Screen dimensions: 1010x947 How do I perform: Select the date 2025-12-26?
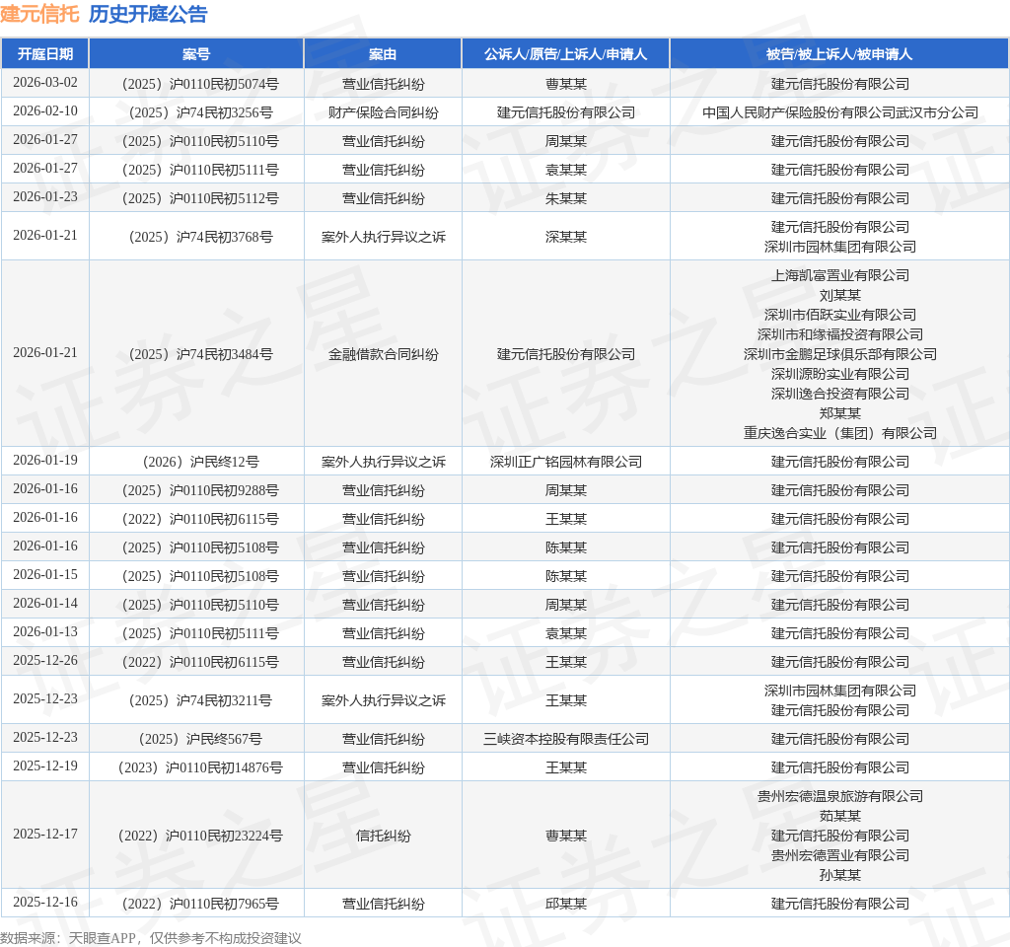tap(45, 660)
